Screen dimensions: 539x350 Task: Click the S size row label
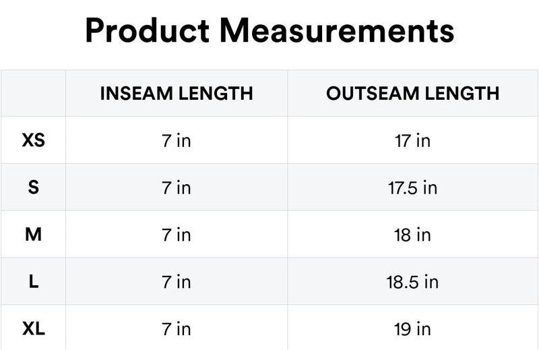34,187
